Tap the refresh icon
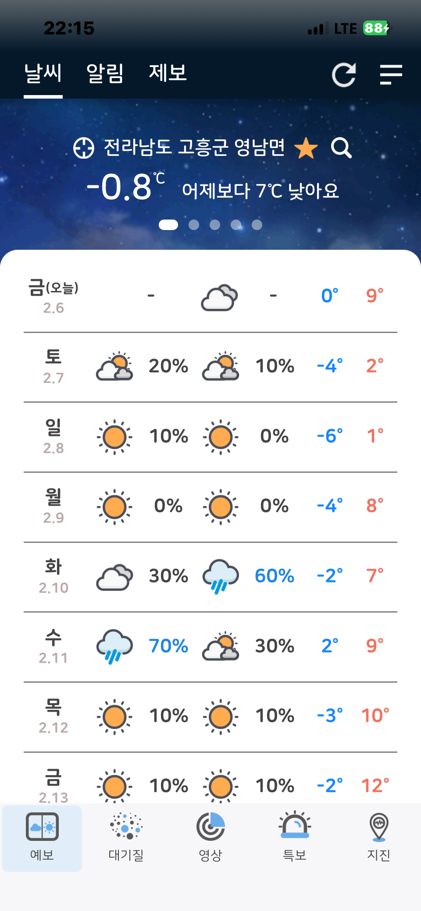 click(x=343, y=75)
